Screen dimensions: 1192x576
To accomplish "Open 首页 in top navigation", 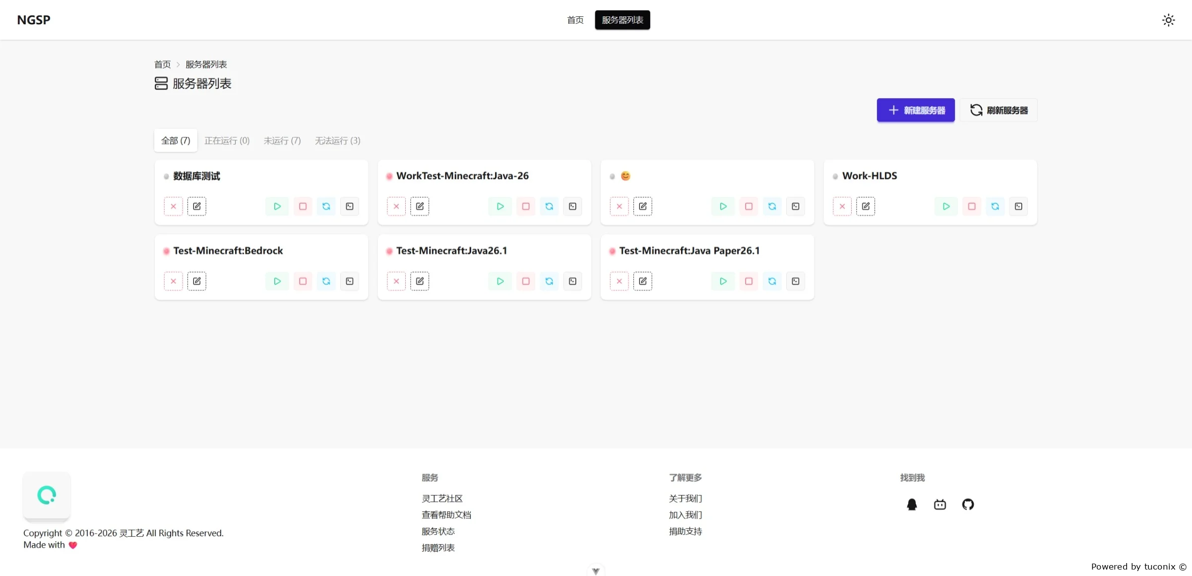I will 575,20.
